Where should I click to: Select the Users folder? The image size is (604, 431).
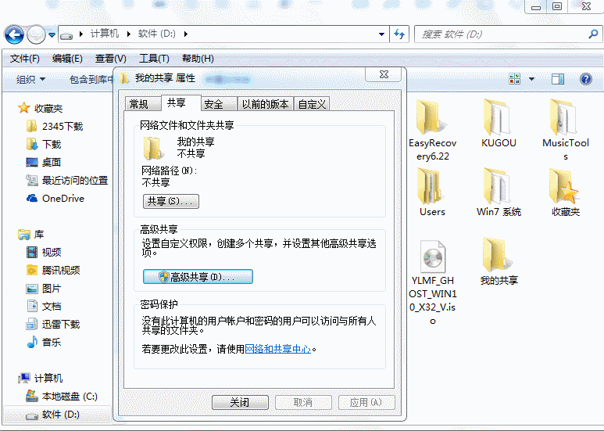432,192
